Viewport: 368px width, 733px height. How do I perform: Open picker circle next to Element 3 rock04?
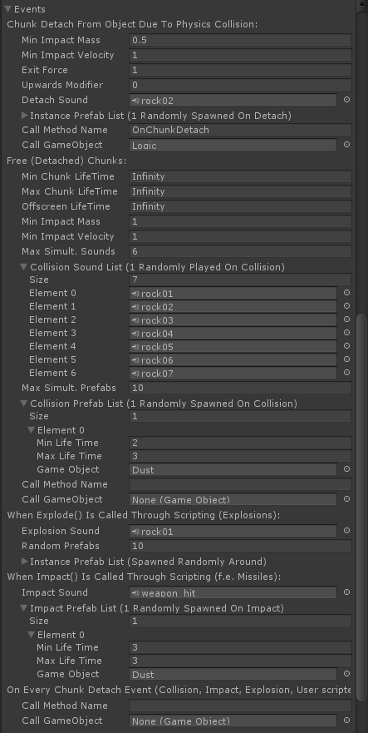tap(346, 332)
